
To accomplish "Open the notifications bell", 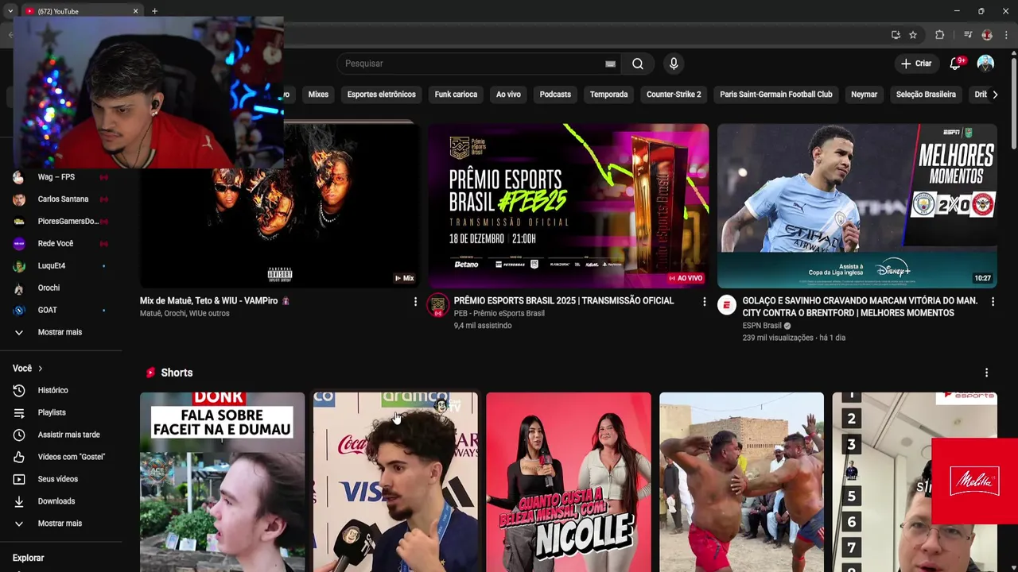I will [955, 64].
